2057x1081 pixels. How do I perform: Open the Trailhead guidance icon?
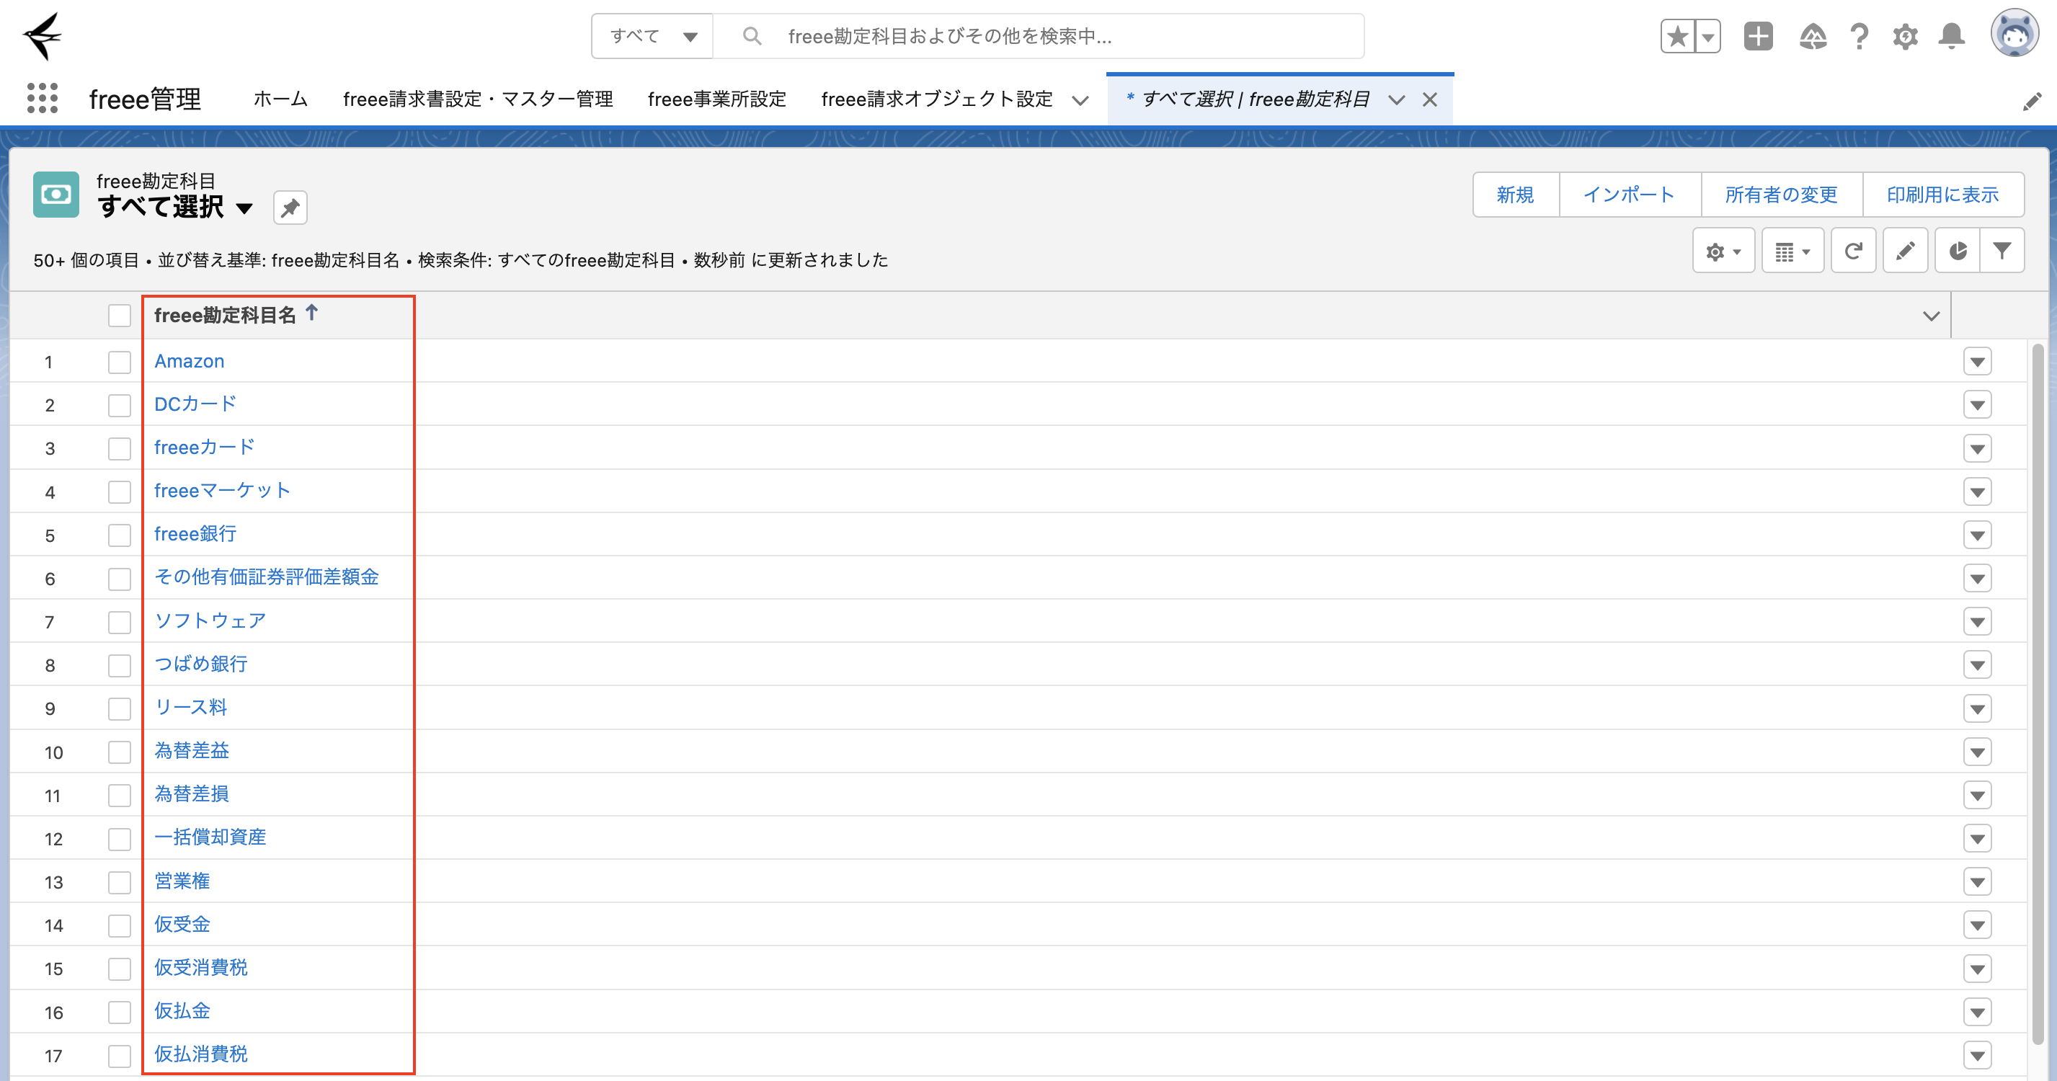click(1813, 36)
